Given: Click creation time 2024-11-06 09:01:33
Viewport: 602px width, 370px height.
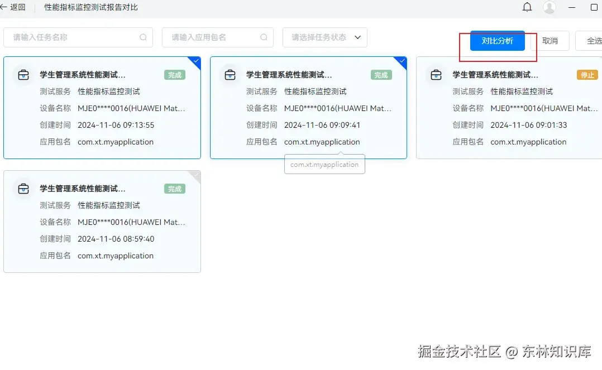Looking at the screenshot, I should pos(529,125).
